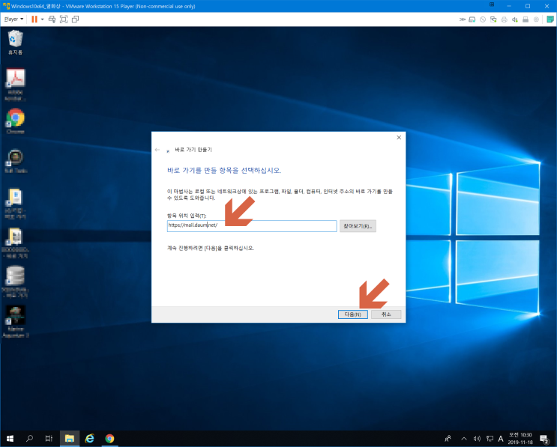Viewport: 557px width, 447px height.
Task: Click the network adapter device icon
Action: (493, 19)
